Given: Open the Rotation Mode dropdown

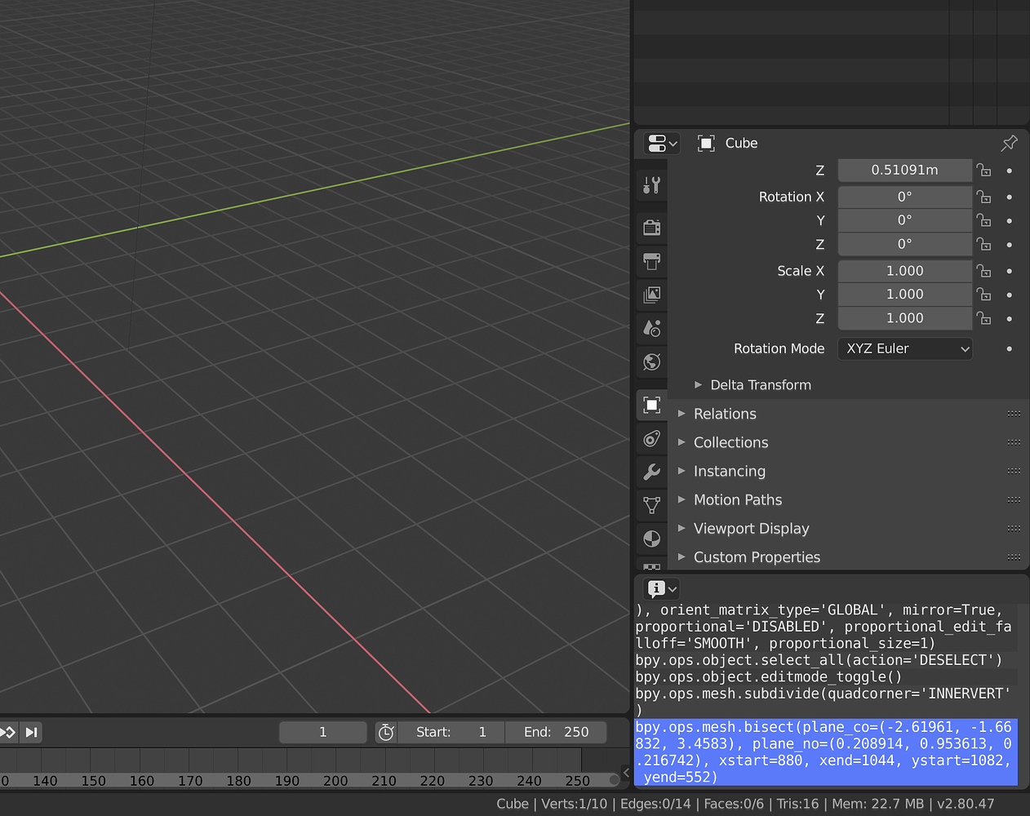Looking at the screenshot, I should (x=904, y=348).
